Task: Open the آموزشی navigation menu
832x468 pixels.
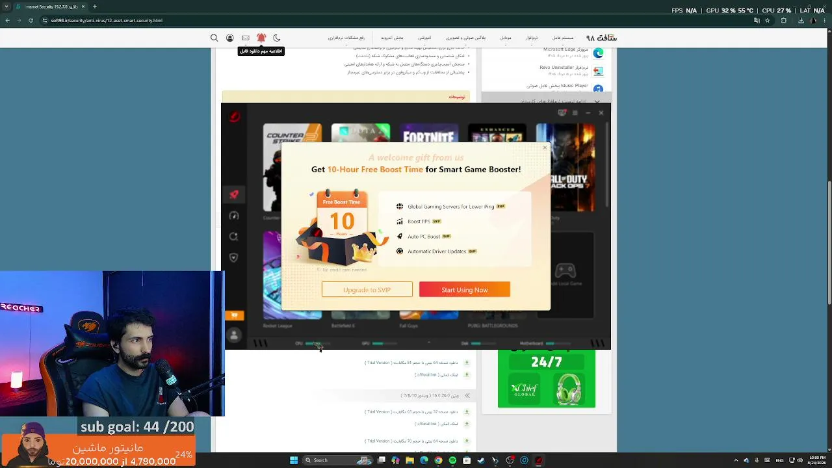Action: pos(424,38)
